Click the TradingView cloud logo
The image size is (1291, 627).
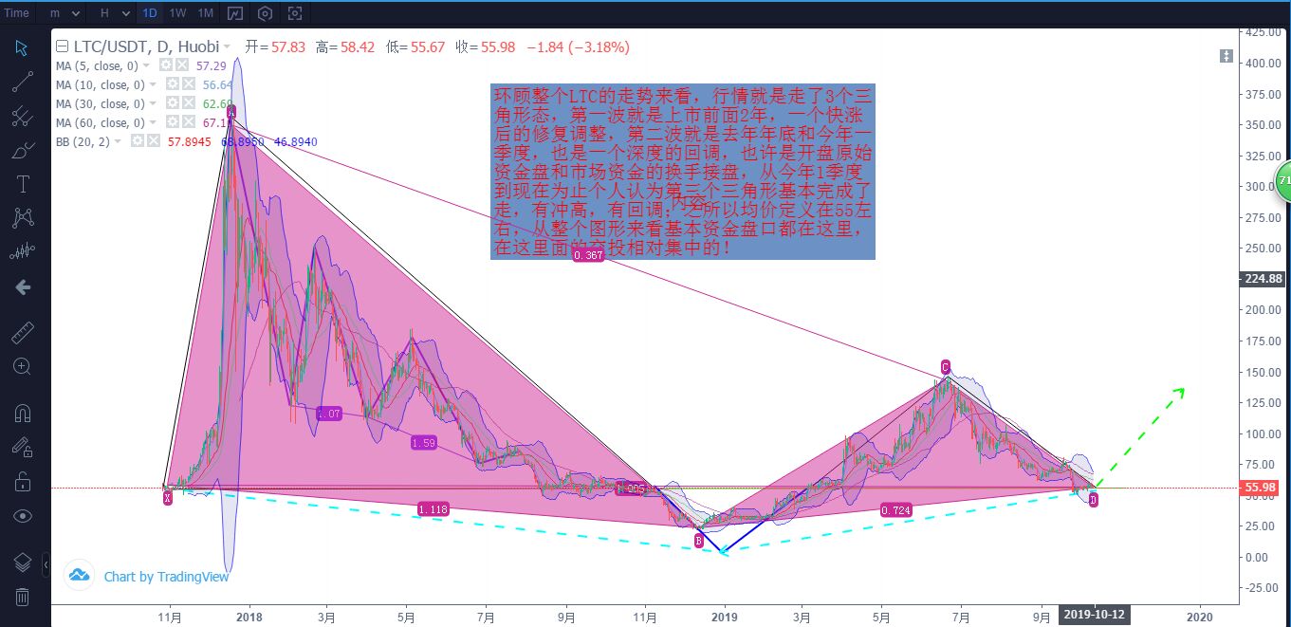[79, 575]
